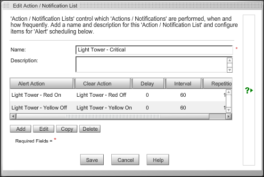Click Edit to modify selected action
This screenshot has width=264, height=177.
[x=43, y=129]
